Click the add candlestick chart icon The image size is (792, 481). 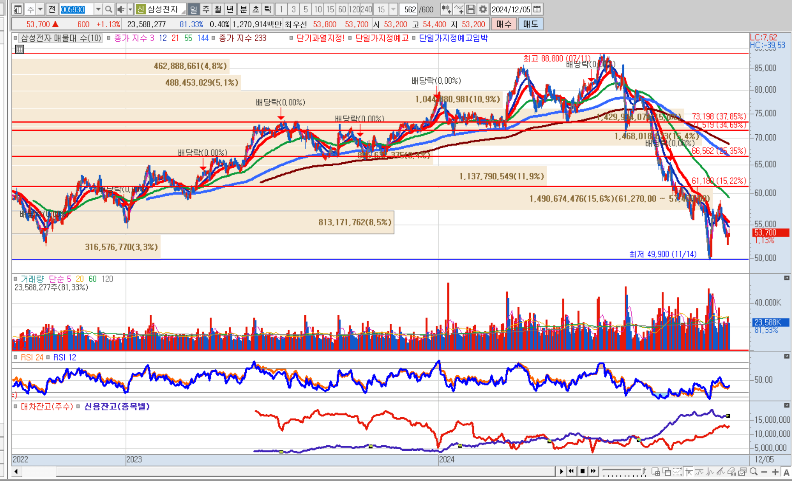point(446,9)
